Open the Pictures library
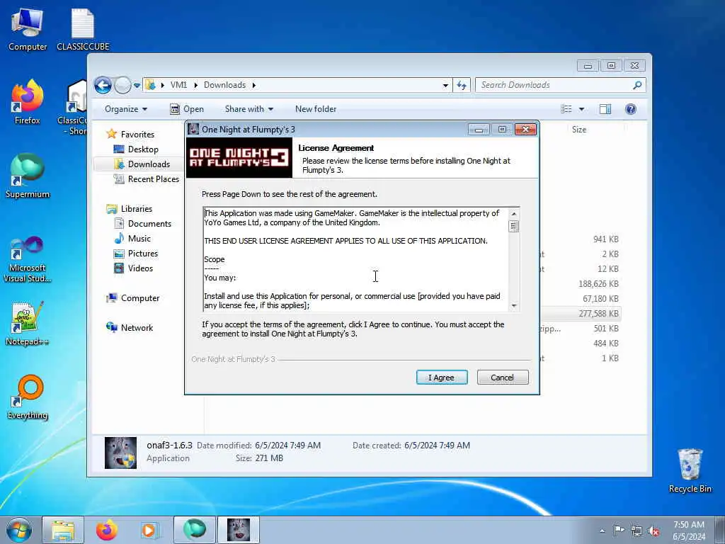This screenshot has height=544, width=725. pyautogui.click(x=143, y=254)
